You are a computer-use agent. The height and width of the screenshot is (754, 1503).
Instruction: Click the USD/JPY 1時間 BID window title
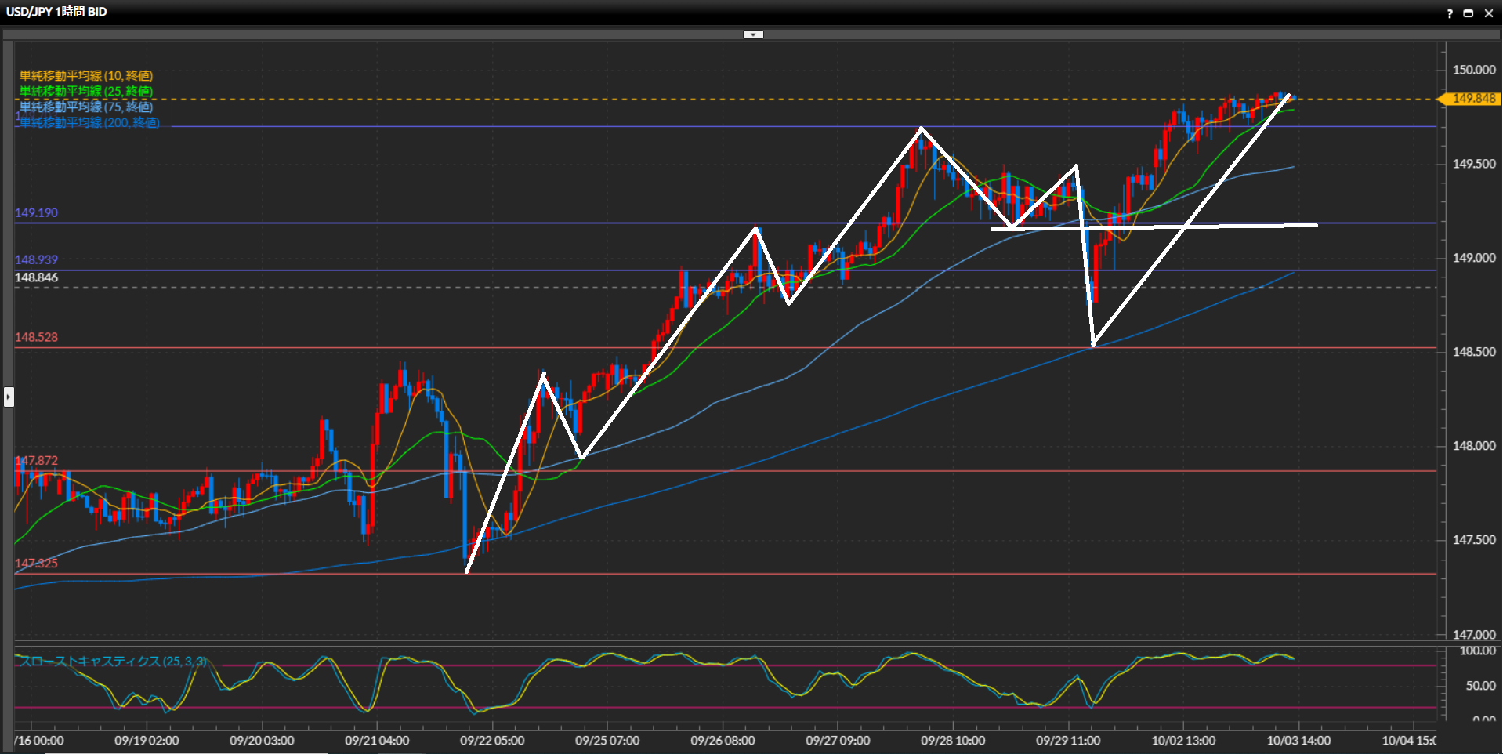click(56, 12)
